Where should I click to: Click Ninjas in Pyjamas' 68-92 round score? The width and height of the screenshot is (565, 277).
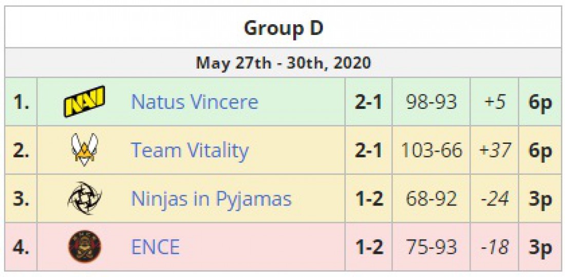pos(431,199)
